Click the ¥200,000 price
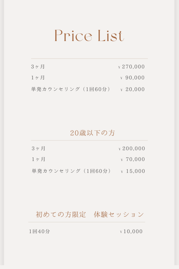 click(132, 149)
